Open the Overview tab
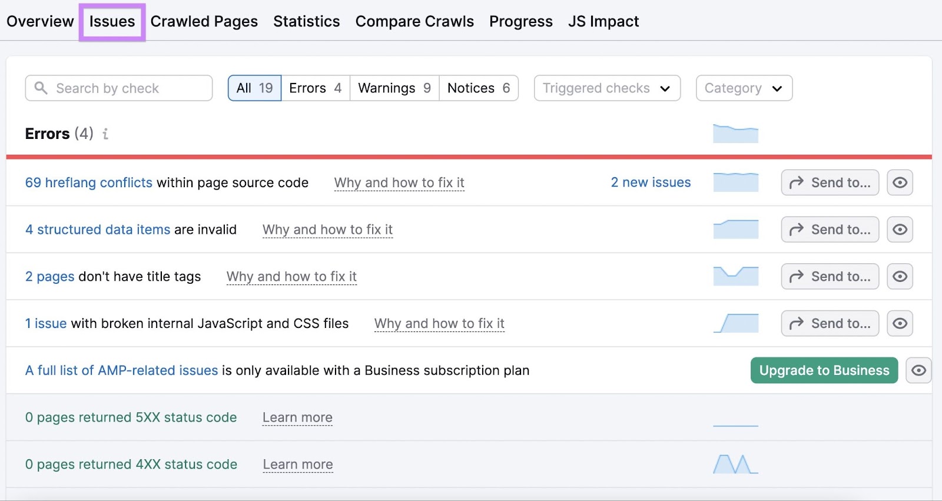 click(x=40, y=21)
